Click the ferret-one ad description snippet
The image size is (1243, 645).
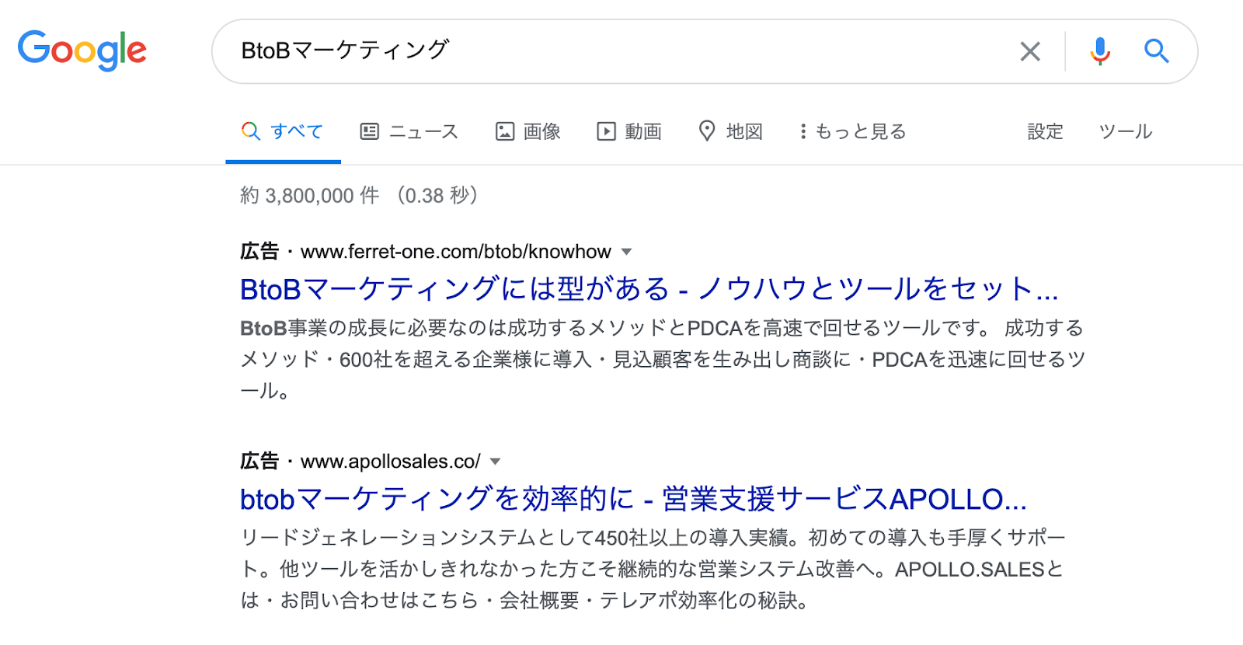(663, 359)
